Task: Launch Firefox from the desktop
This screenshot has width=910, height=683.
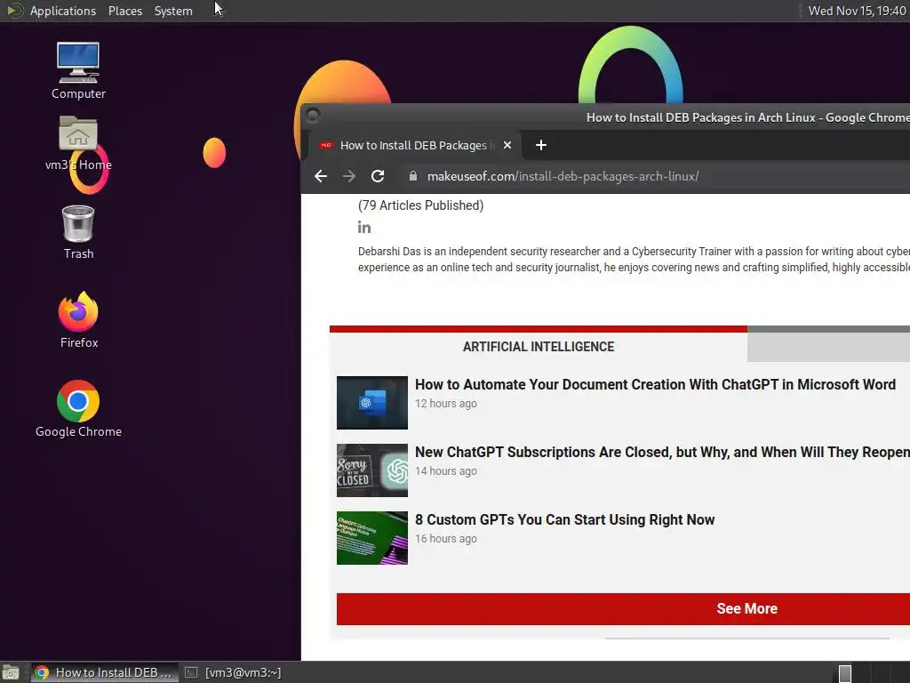Action: coord(78,319)
